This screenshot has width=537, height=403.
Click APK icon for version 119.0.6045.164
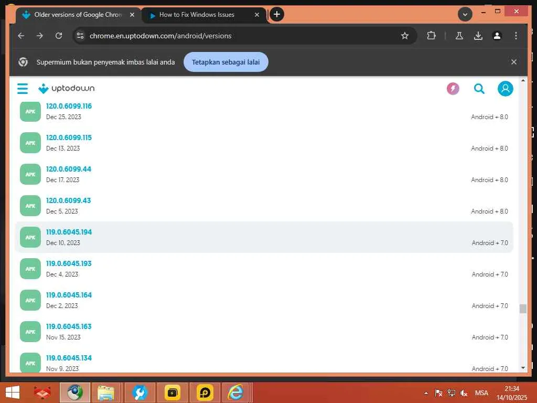[x=30, y=300]
